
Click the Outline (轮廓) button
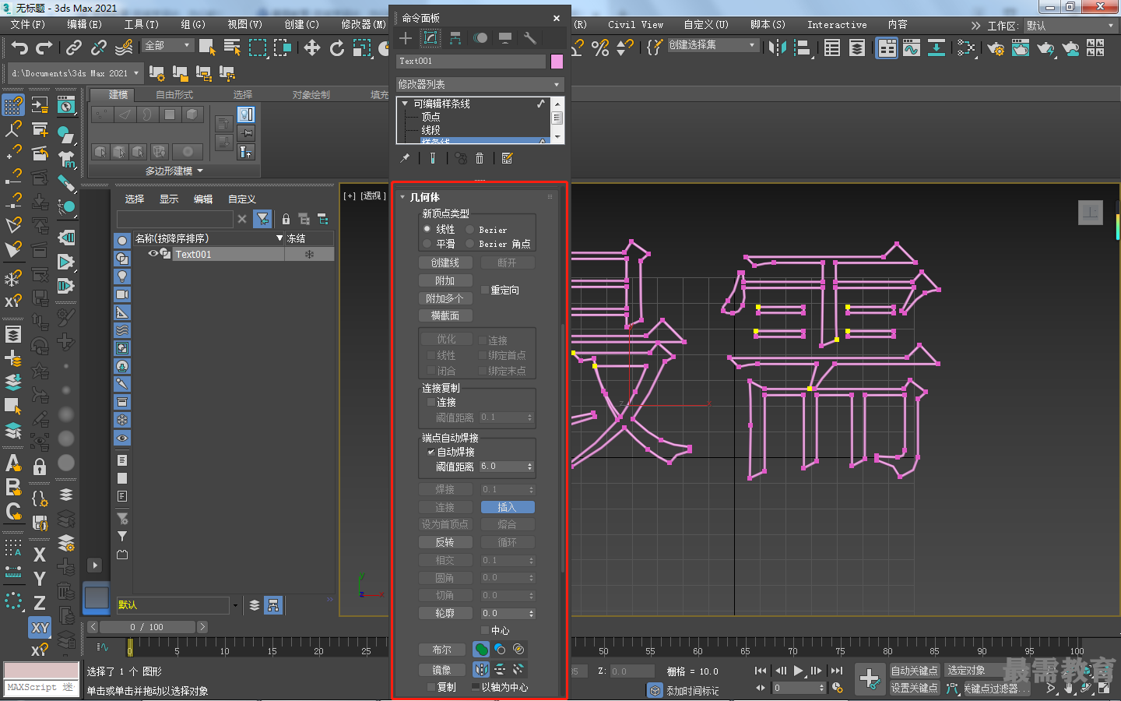(x=445, y=613)
